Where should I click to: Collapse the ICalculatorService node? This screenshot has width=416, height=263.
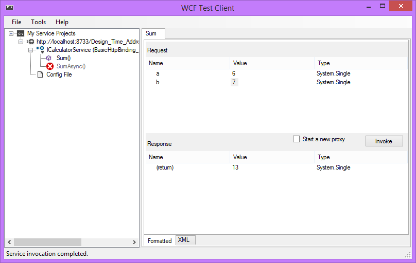pos(30,50)
